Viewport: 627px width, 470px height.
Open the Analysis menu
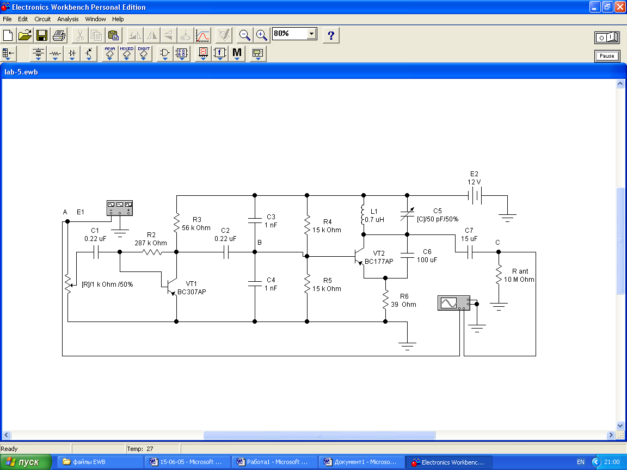[67, 19]
